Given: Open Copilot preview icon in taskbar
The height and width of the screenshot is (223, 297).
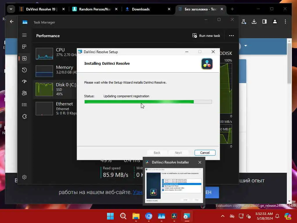Looking at the screenshot, I should click(288, 216).
